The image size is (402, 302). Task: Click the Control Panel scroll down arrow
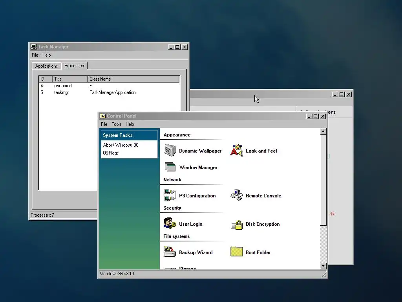[x=323, y=266]
